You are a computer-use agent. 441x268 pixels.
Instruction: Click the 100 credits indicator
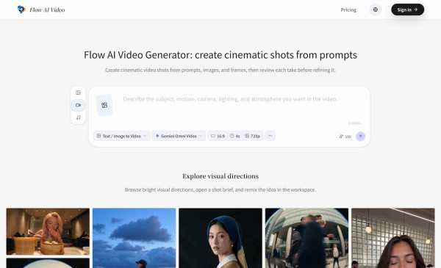345,137
